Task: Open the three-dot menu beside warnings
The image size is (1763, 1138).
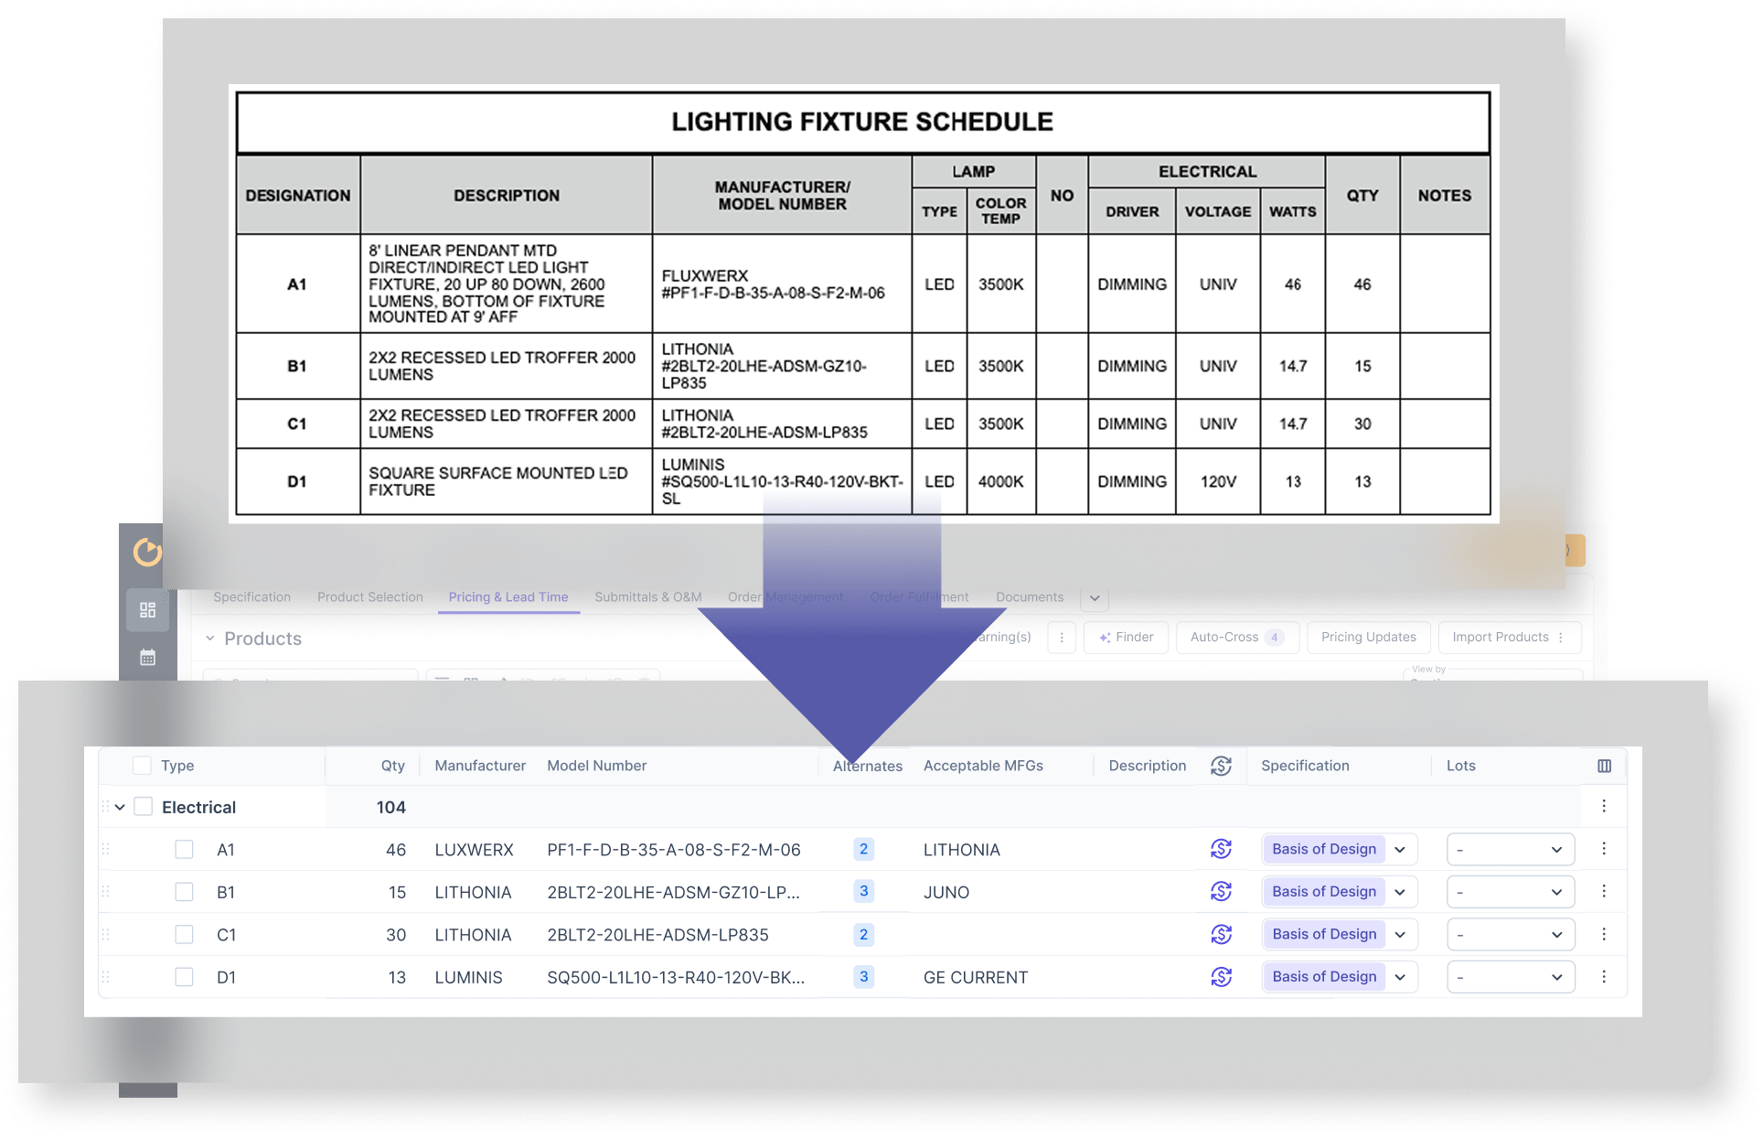Action: click(x=1062, y=638)
